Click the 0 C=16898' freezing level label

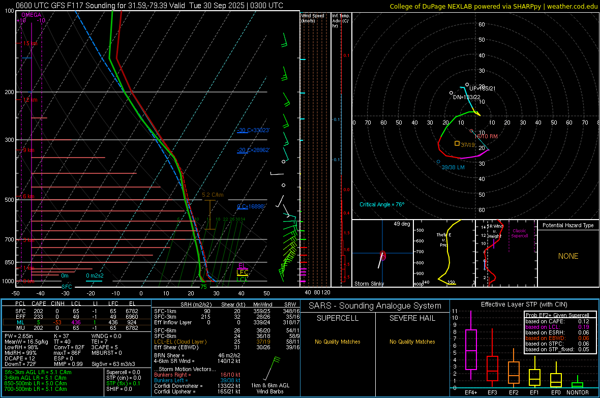point(251,206)
